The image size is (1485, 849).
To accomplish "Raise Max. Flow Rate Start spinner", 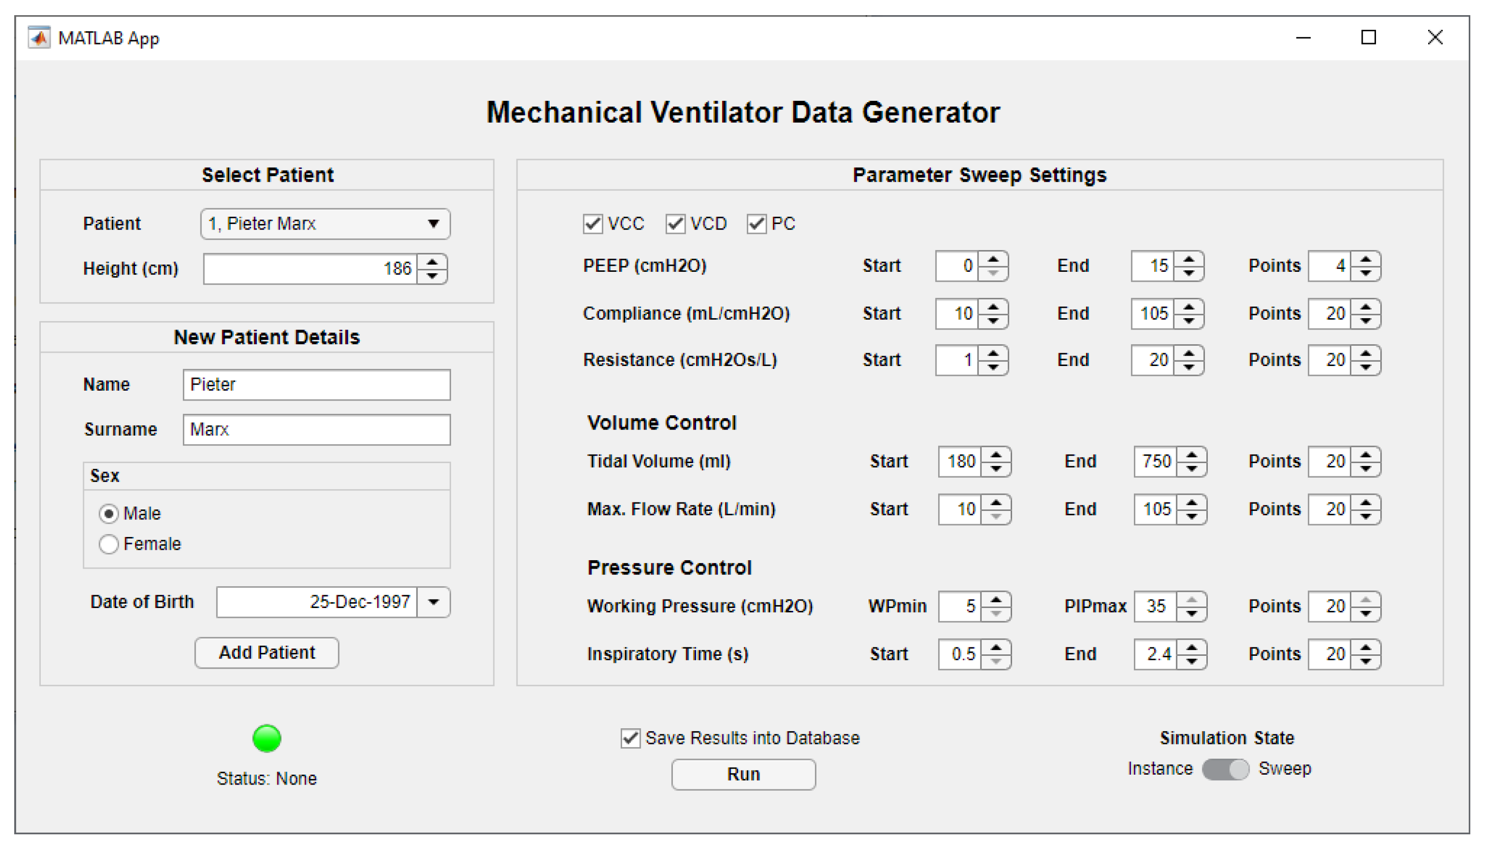I will [996, 502].
